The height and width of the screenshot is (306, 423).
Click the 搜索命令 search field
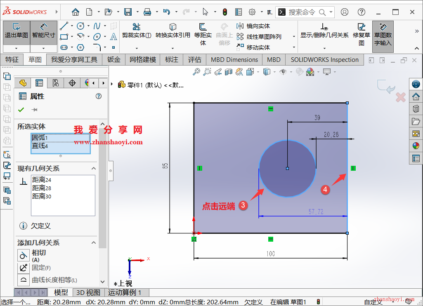(302, 12)
